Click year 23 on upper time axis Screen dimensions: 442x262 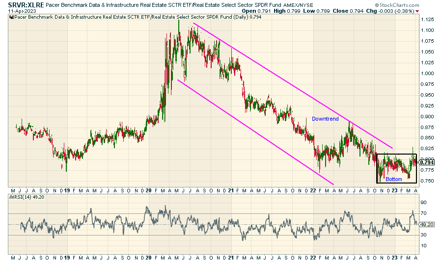coord(395,190)
